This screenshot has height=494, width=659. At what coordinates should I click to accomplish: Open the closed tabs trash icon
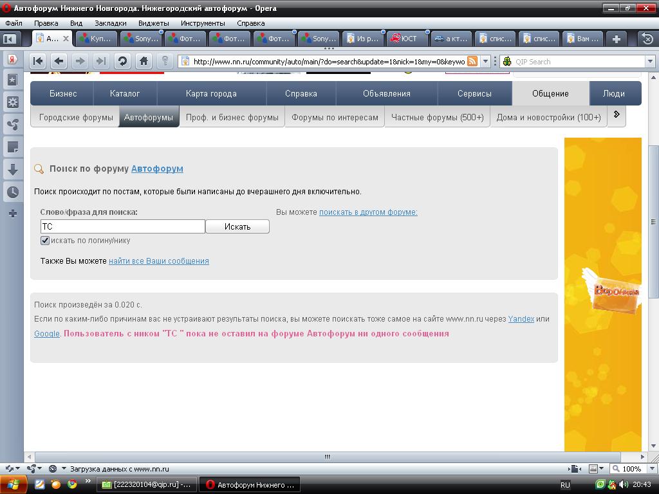[647, 39]
